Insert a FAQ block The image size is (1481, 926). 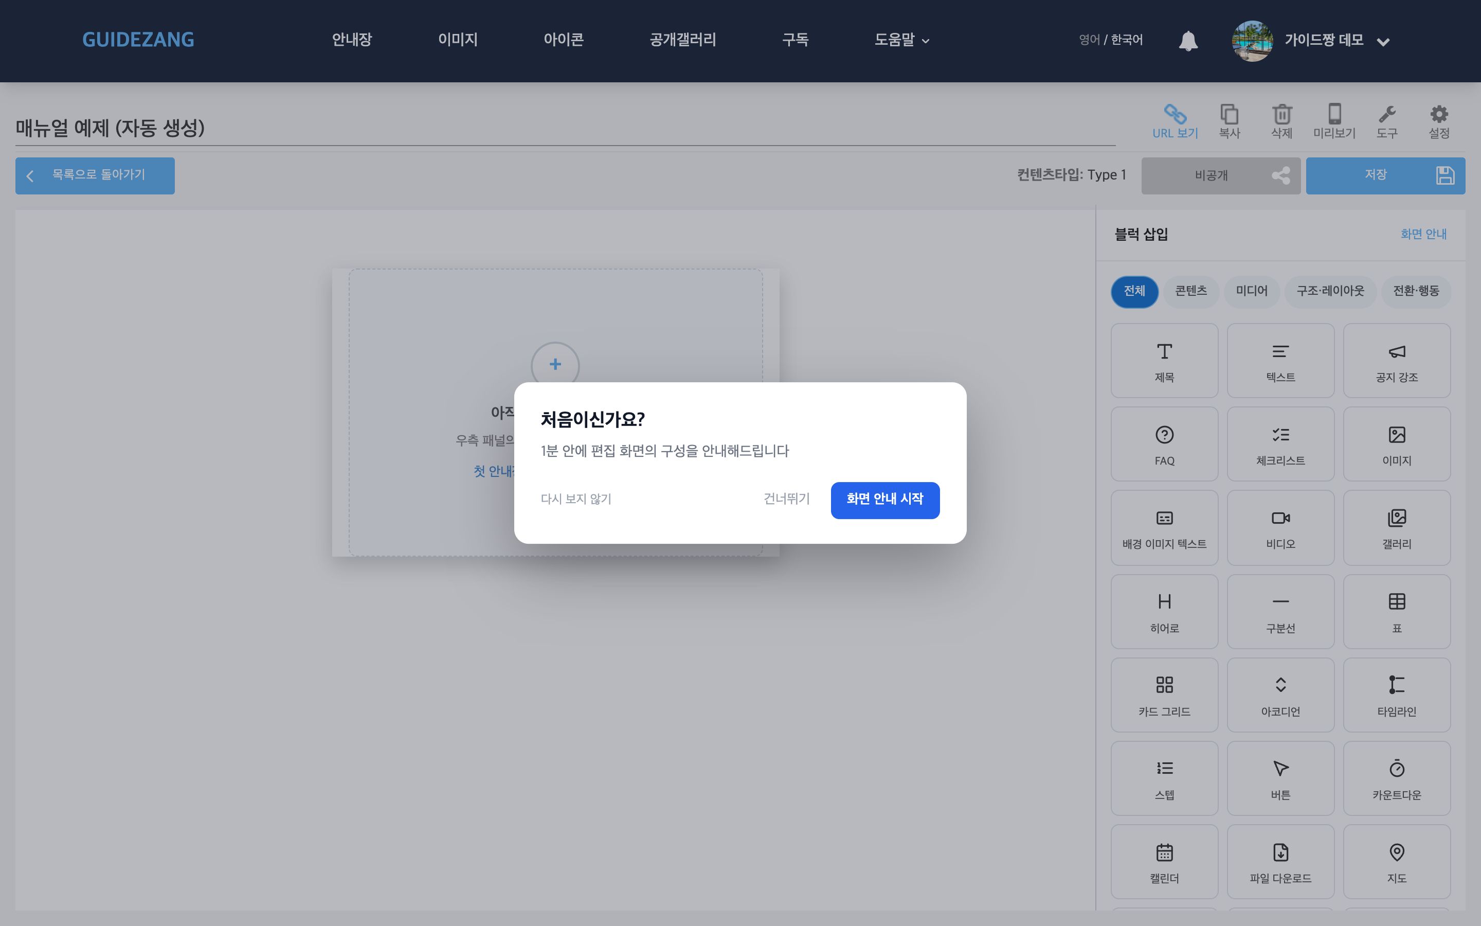(x=1164, y=444)
